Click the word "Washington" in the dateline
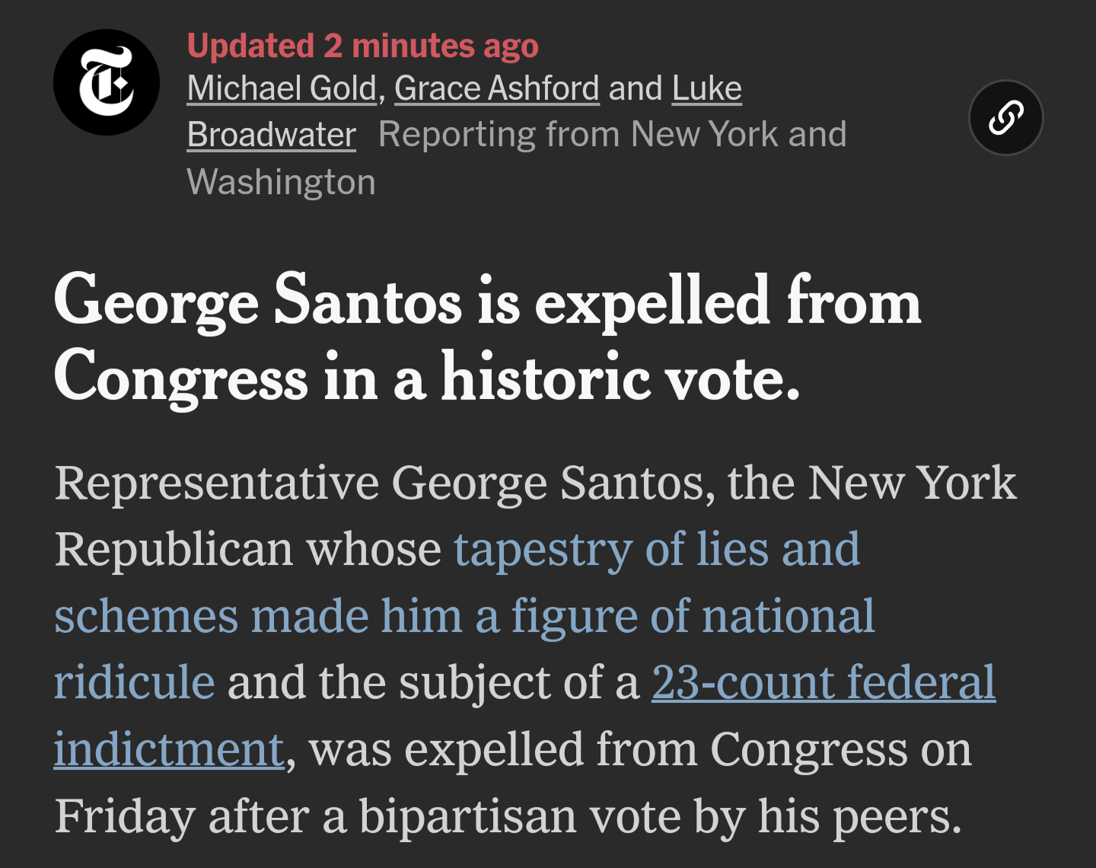Viewport: 1096px width, 868px height. (282, 182)
